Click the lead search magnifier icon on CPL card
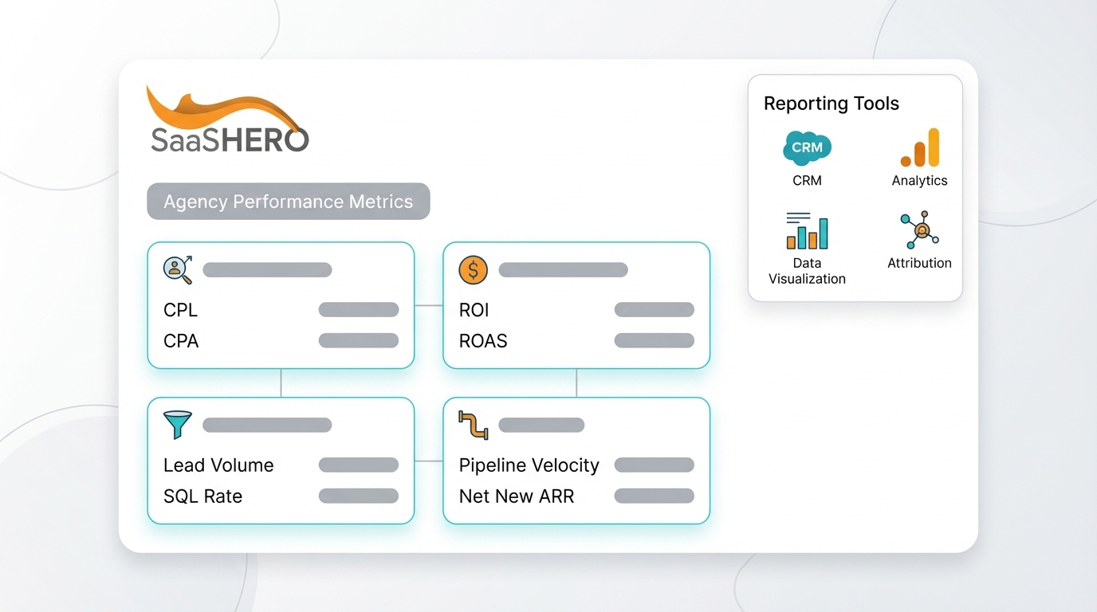The width and height of the screenshot is (1097, 612). point(177,270)
